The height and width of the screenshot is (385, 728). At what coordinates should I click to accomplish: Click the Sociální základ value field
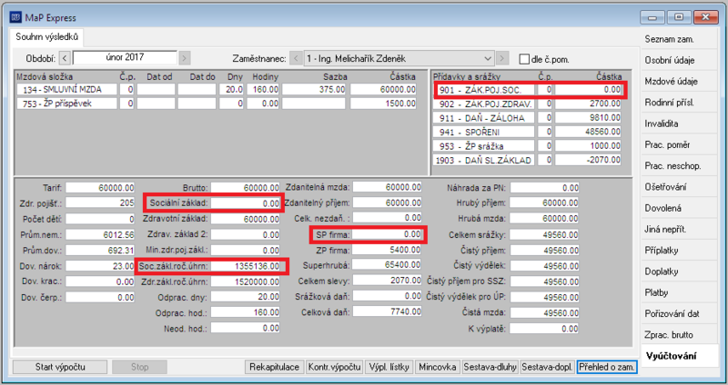point(245,202)
